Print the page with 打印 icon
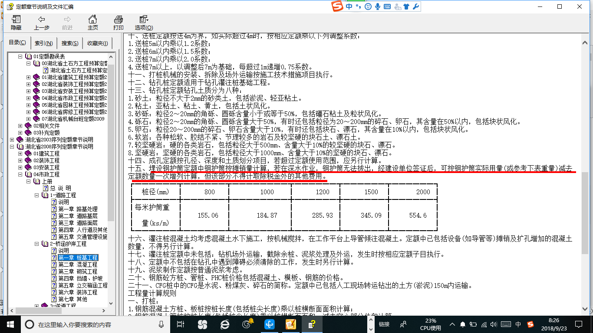Screen dimensions: 593x333 [118, 23]
